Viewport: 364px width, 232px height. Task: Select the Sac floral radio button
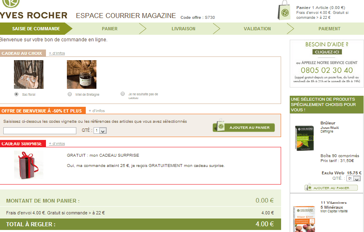(16, 94)
